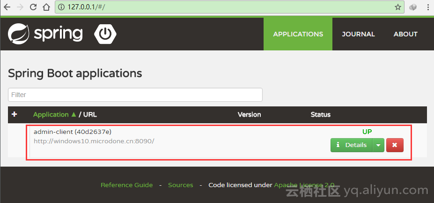Click the Status column header
This screenshot has width=434, height=203.
click(321, 114)
